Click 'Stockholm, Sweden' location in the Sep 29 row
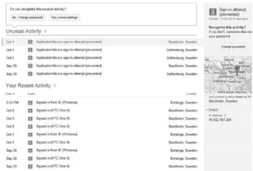This screenshot has height=171, width=253. (x=183, y=167)
